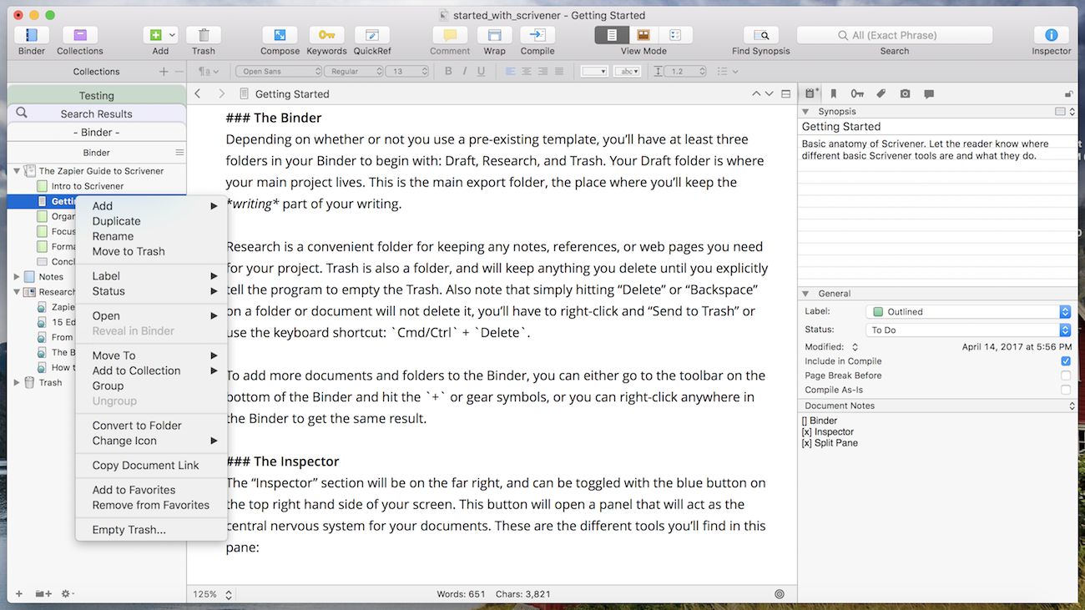
Task: Expand the Notes folder in Binder
Action: (x=17, y=277)
